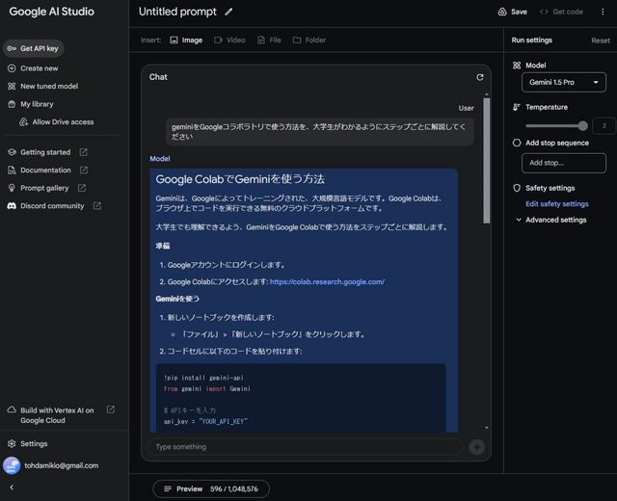The image size is (617, 501).
Task: Click the Add stop input field
Action: (x=564, y=163)
